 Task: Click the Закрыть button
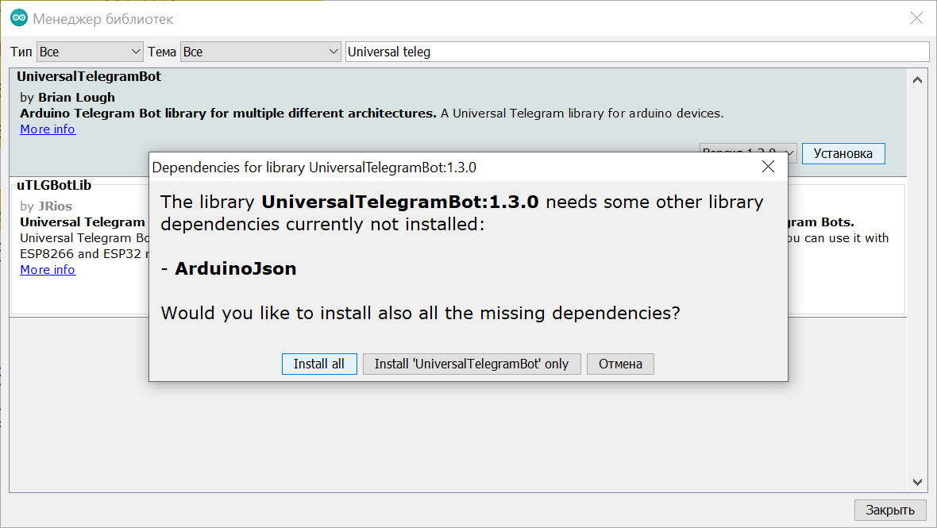890,510
